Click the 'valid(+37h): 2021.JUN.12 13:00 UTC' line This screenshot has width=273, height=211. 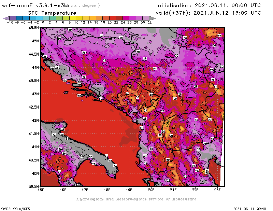[x=208, y=13]
